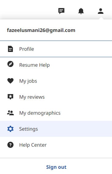Image resolution: width=112 pixels, height=174 pixels.
Task: Open the Help Center entry
Action: click(56, 145)
